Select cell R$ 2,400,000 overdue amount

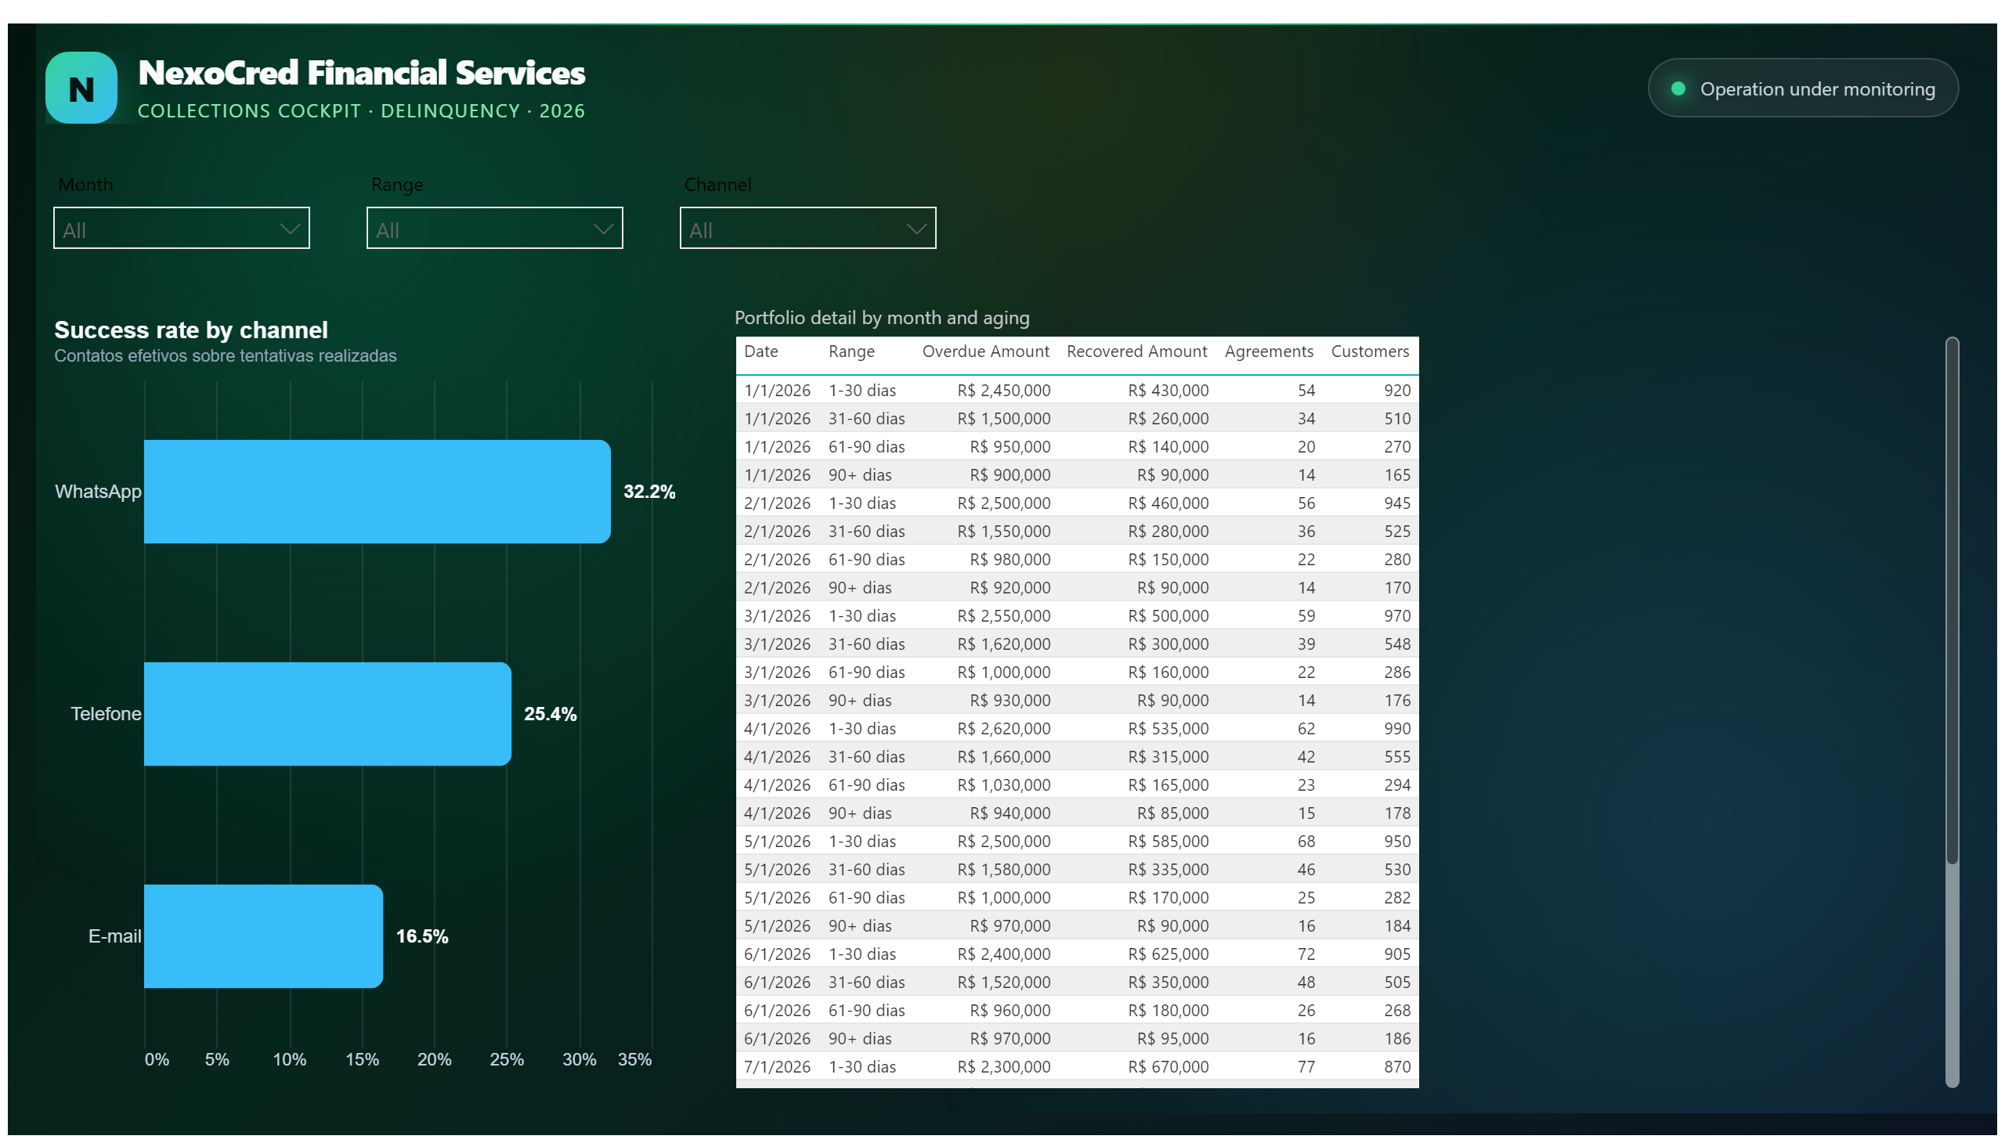tap(1003, 954)
